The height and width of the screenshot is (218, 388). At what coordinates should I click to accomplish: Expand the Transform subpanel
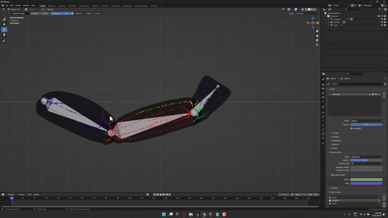click(x=335, y=137)
